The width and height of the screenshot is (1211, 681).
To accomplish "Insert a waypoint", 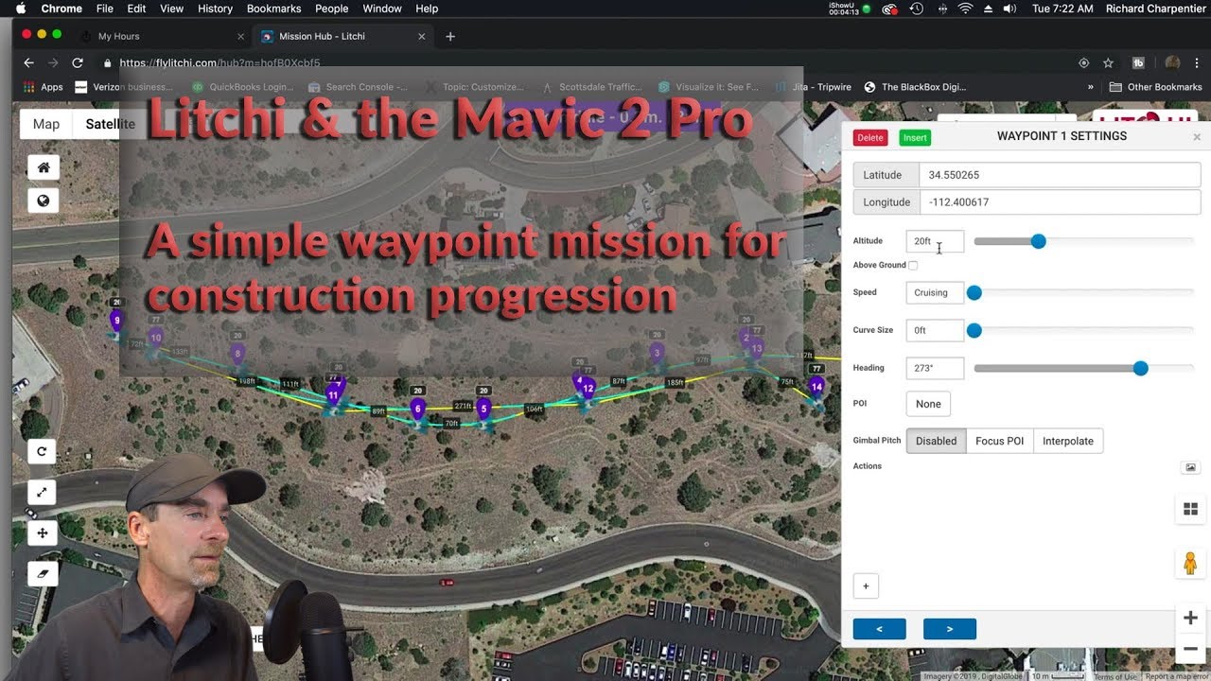I will click(x=915, y=137).
